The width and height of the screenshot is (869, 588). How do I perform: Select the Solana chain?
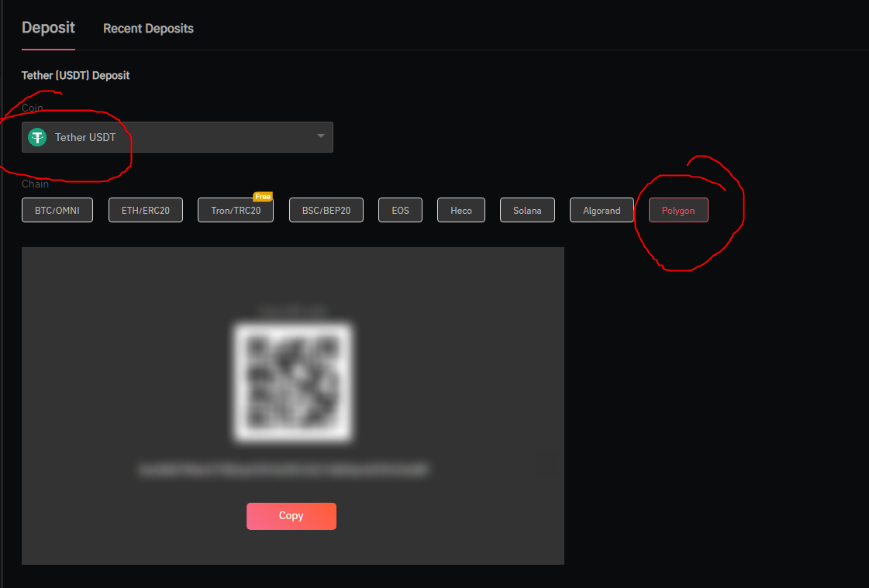pyautogui.click(x=527, y=211)
